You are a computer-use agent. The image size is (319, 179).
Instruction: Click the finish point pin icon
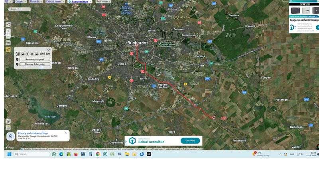point(17,64)
